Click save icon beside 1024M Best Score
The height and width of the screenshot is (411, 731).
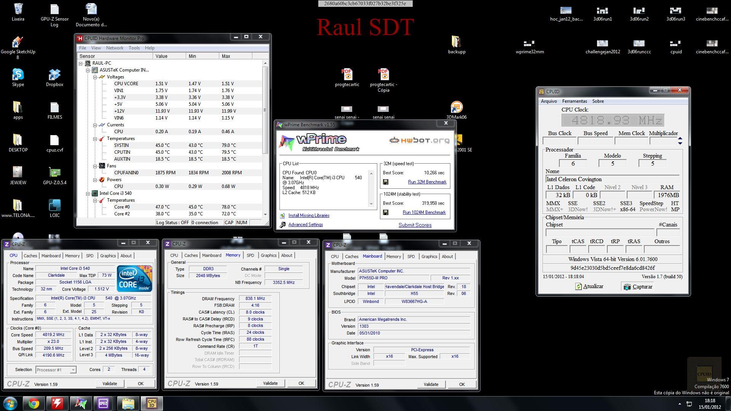pyautogui.click(x=386, y=212)
